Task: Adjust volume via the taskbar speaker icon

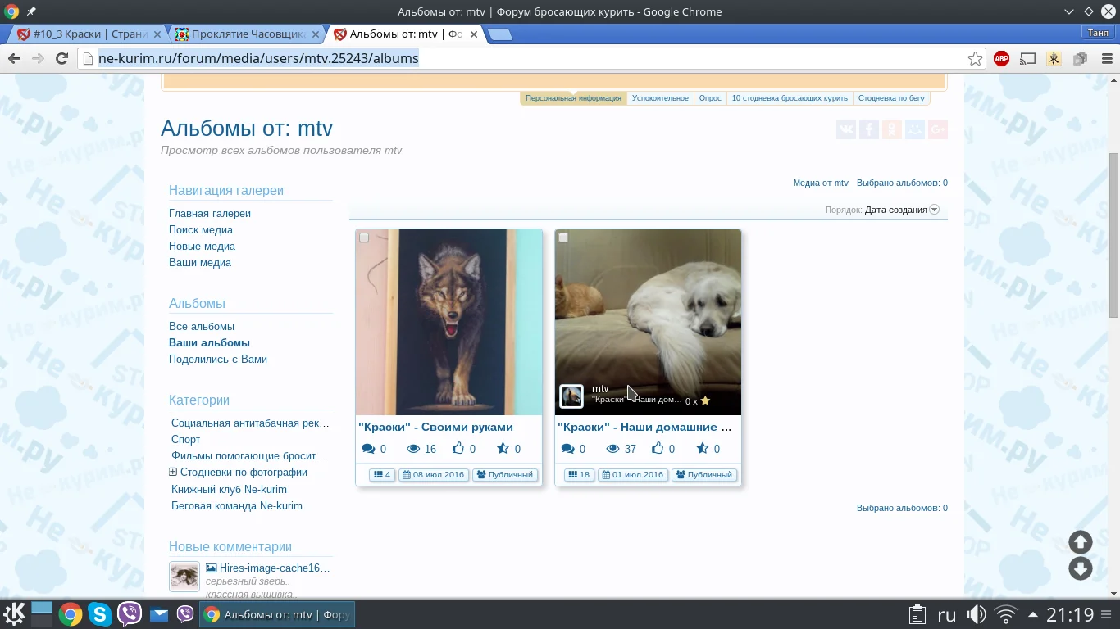Action: pyautogui.click(x=976, y=614)
